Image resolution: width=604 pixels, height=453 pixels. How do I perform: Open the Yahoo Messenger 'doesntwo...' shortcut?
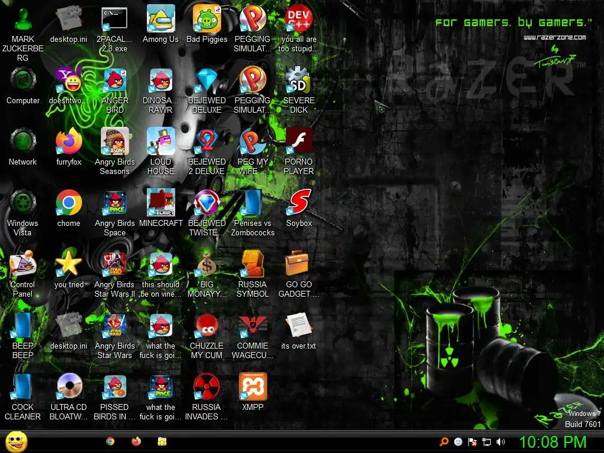click(68, 80)
